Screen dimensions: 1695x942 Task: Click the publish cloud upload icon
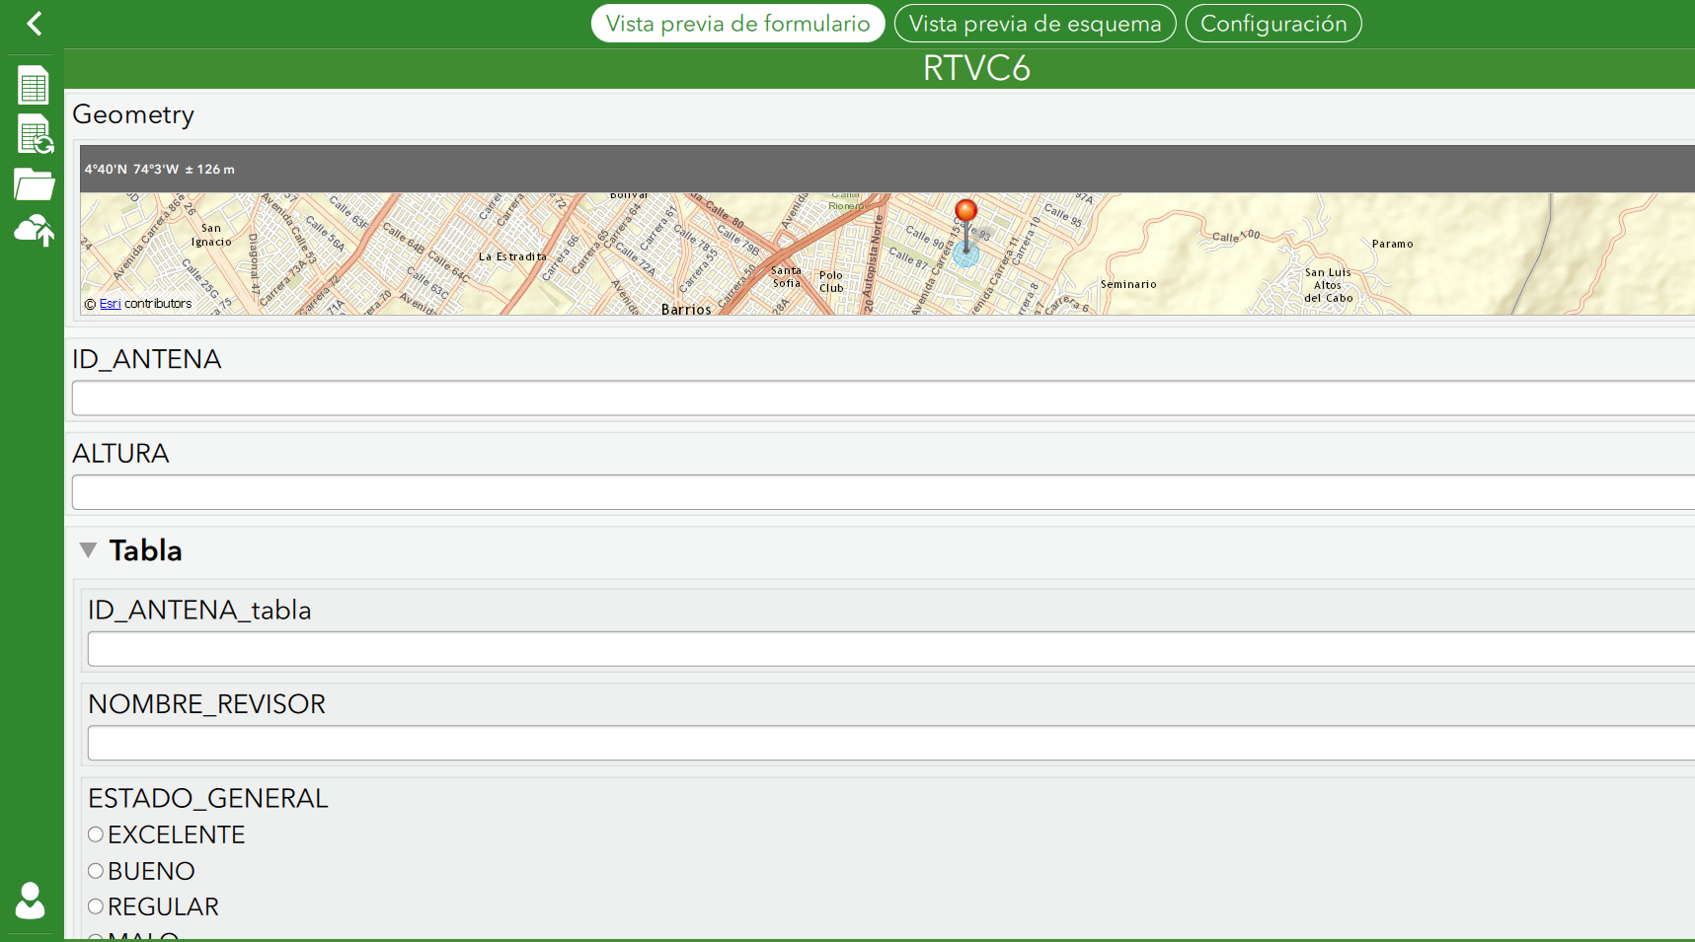point(34,231)
